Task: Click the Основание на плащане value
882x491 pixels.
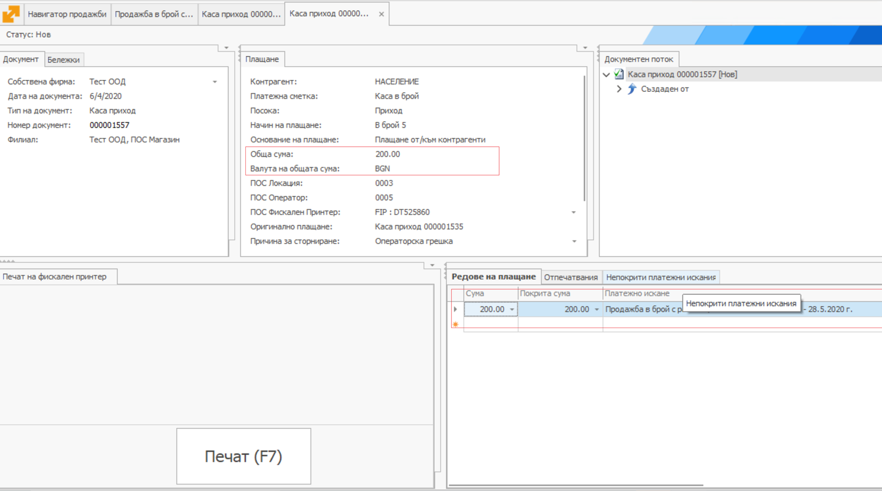Action: tap(430, 140)
